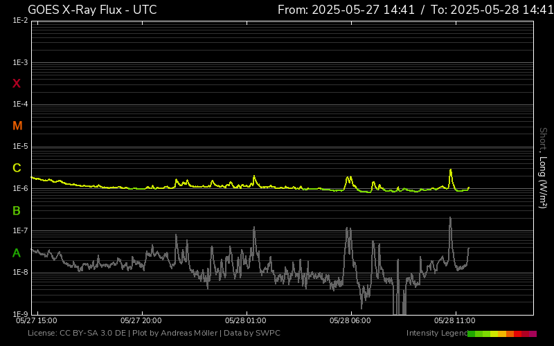This screenshot has height=346, width=554.
Task: Select the green B flare class label
Action: [17, 210]
